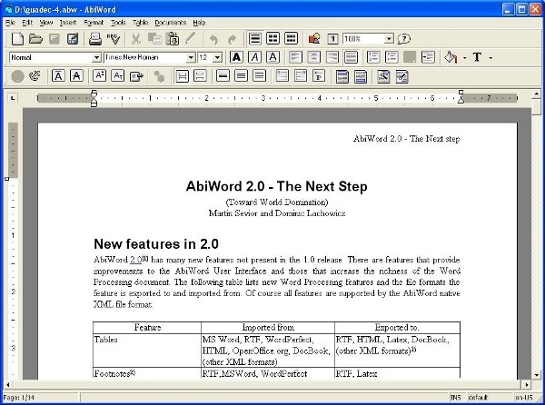Click the horizontal scrollbar right arrow
Viewport: 545px width, 405px height.
click(x=527, y=384)
